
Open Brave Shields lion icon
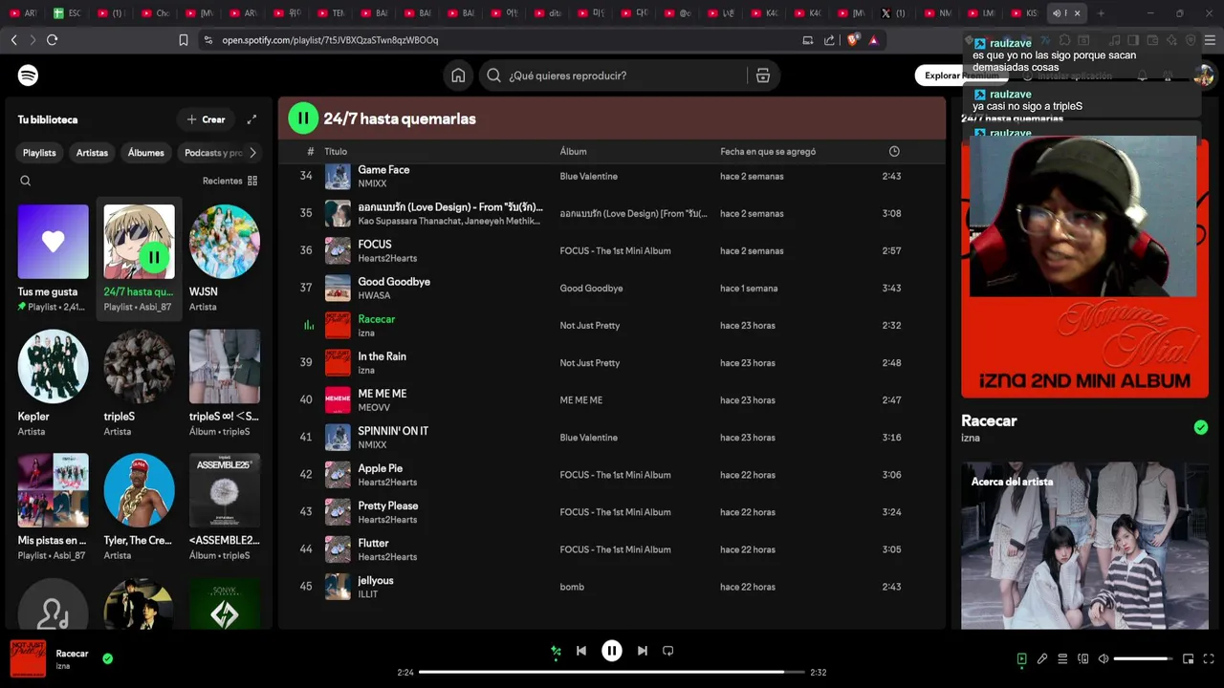(x=854, y=40)
